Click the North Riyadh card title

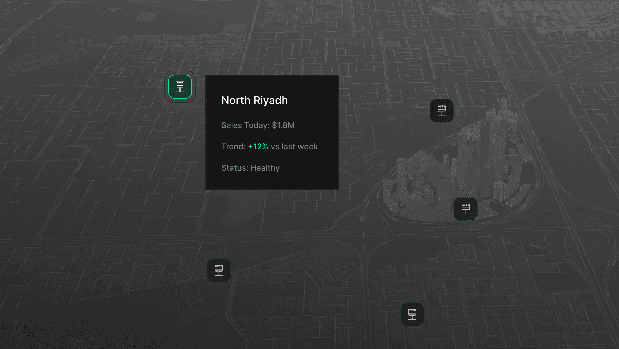point(255,100)
